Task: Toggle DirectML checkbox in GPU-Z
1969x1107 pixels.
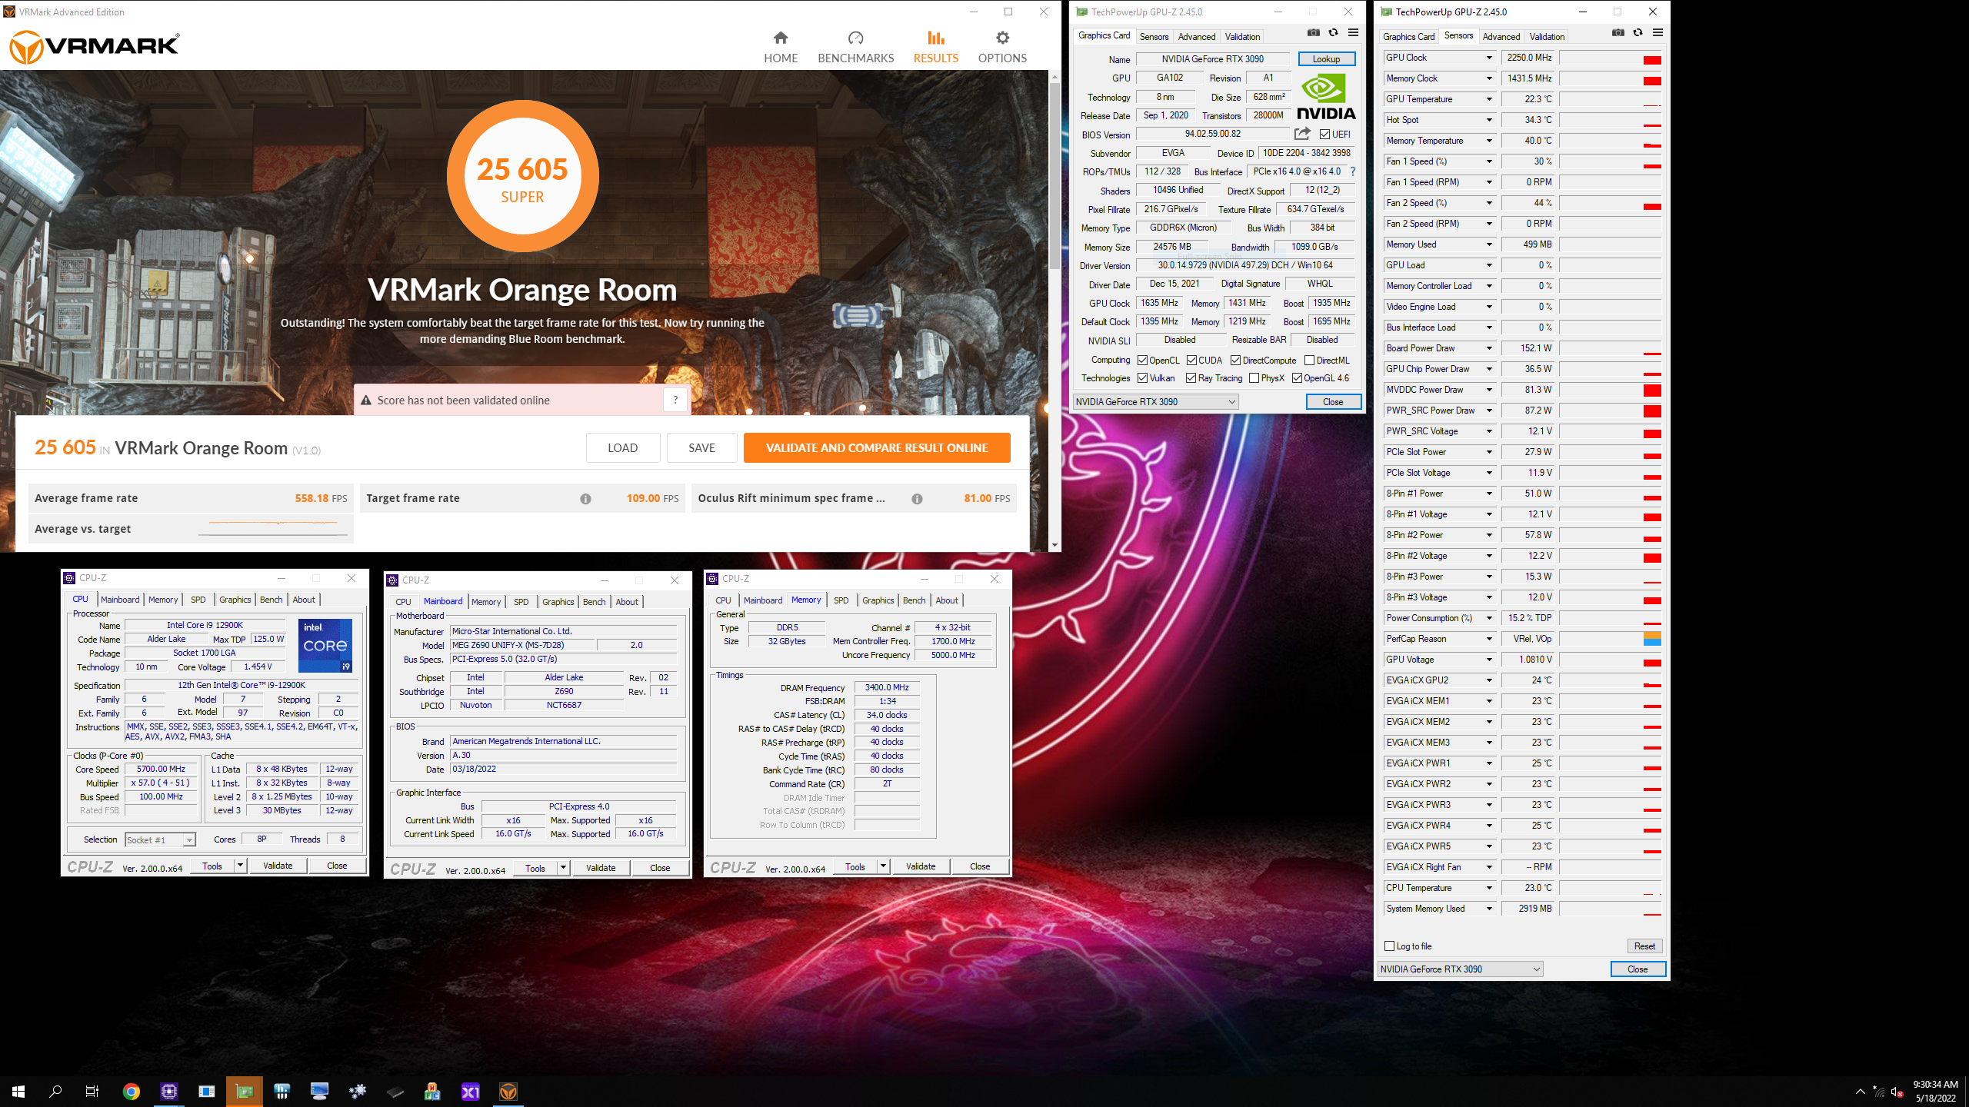Action: 1309,361
